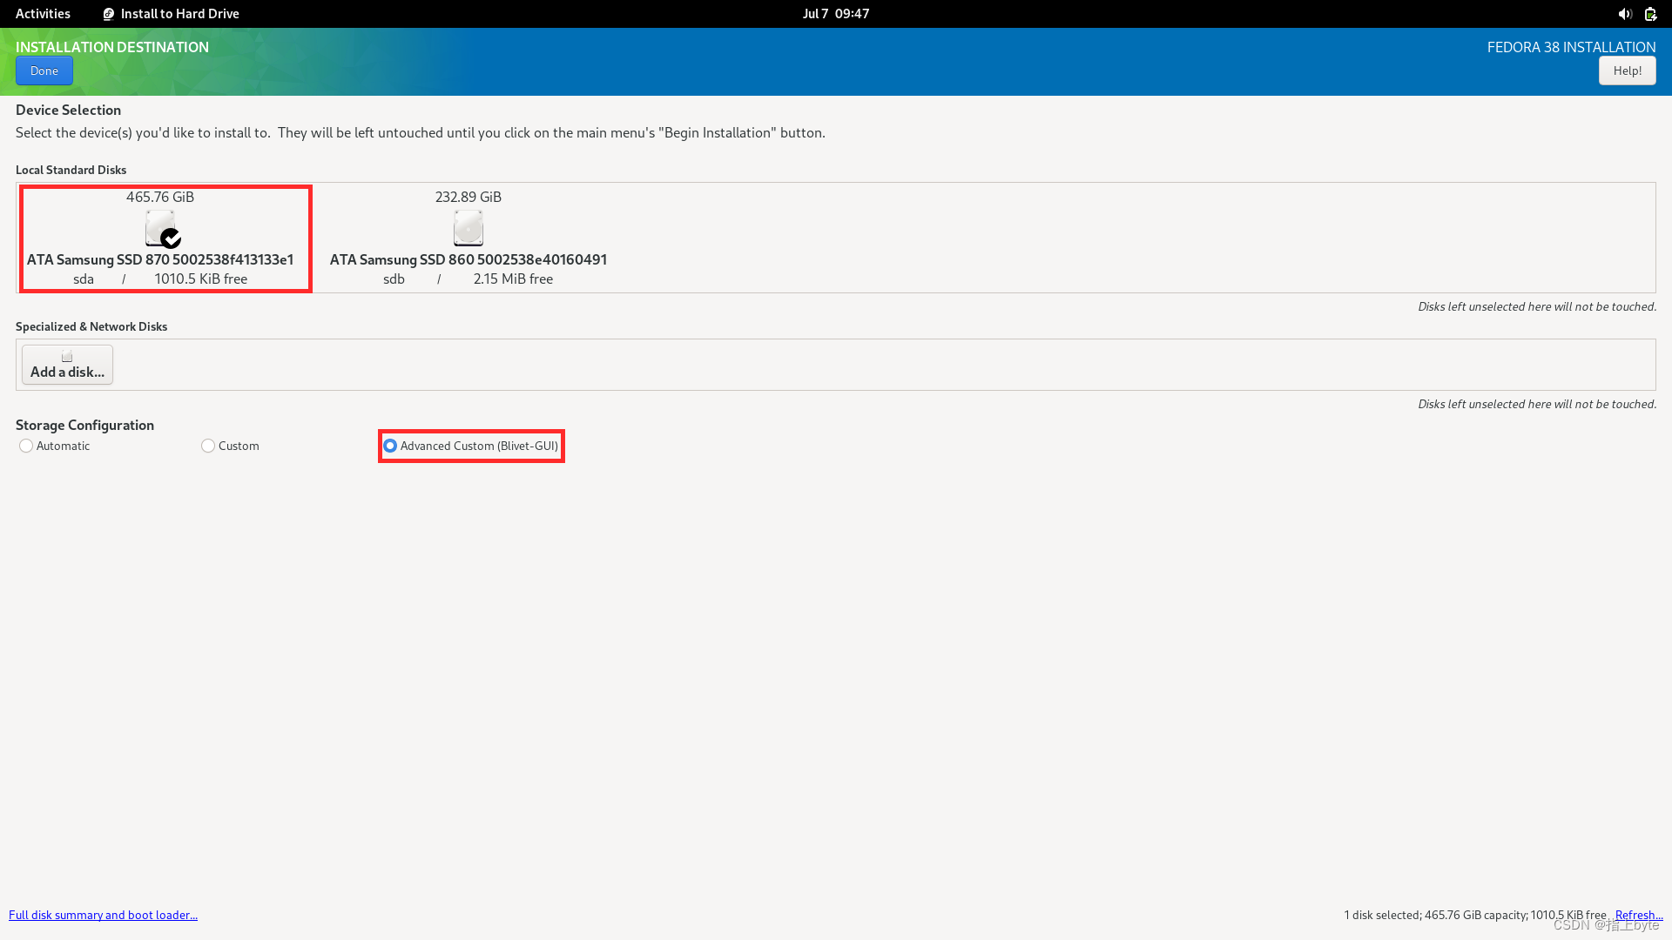1672x940 pixels.
Task: Open the Install to Hard Drive app menu
Action: point(179,14)
